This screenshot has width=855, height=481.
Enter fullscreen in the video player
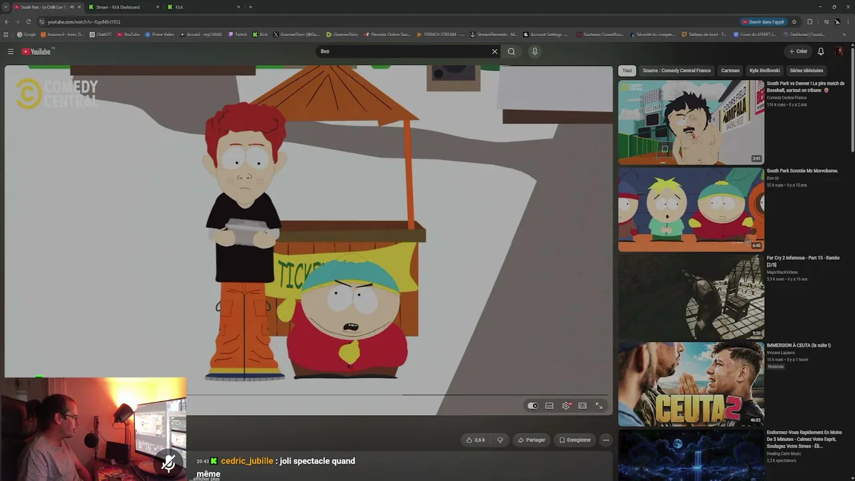[x=599, y=406]
